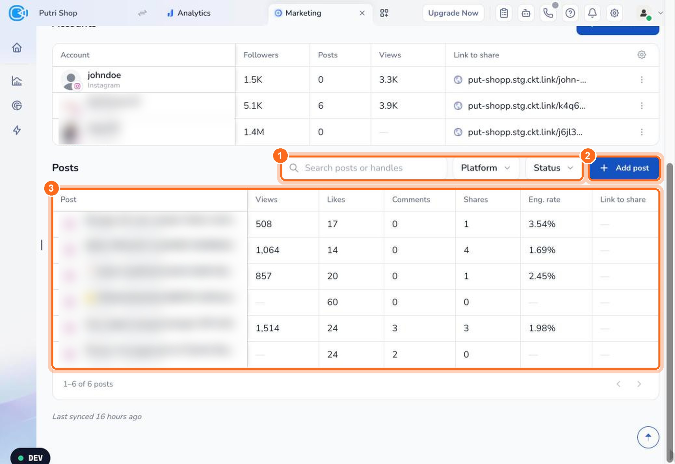Expand the Status filter dropdown
This screenshot has height=464, width=675.
point(553,168)
